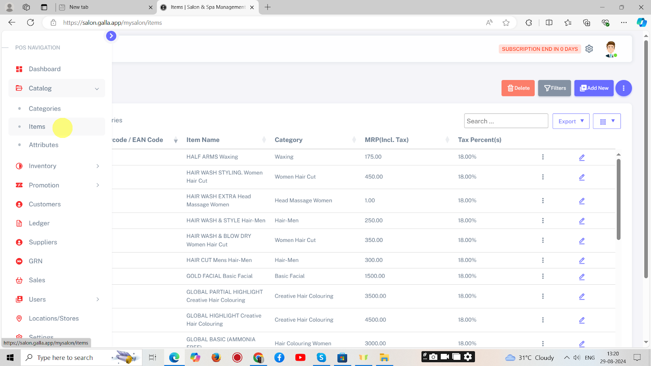Edit HAIR WASH STYLING Women item
Screen dimensions: 651x366
click(x=582, y=177)
